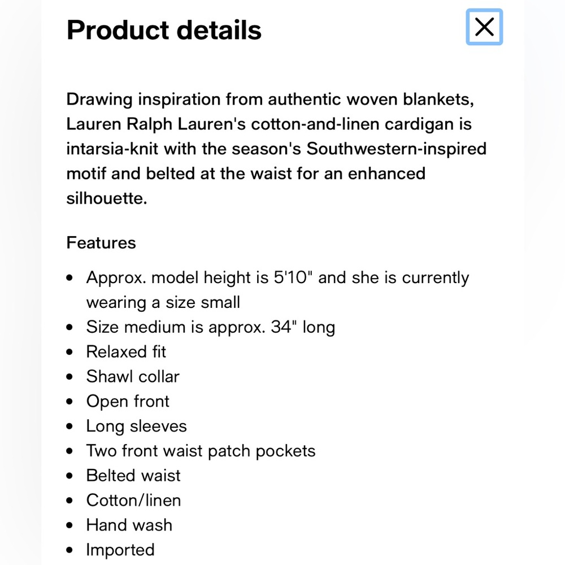Image resolution: width=565 pixels, height=565 pixels.
Task: Select the Belted waist feature
Action: tap(133, 476)
